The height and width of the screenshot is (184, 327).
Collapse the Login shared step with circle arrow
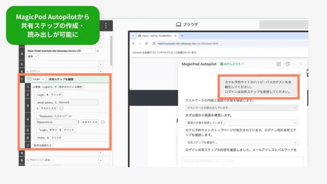[x=29, y=79]
